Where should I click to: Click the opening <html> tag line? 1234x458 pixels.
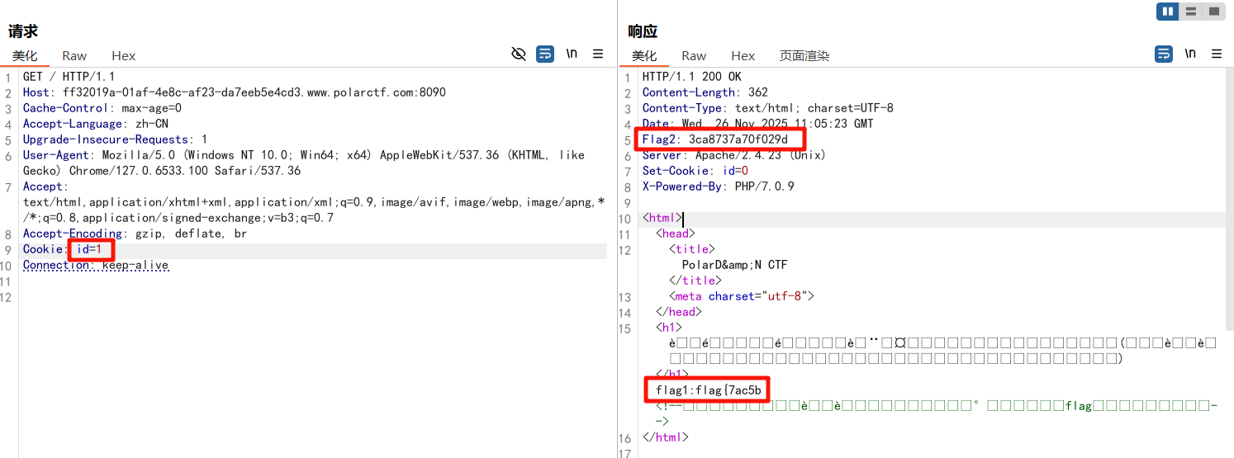click(x=662, y=219)
